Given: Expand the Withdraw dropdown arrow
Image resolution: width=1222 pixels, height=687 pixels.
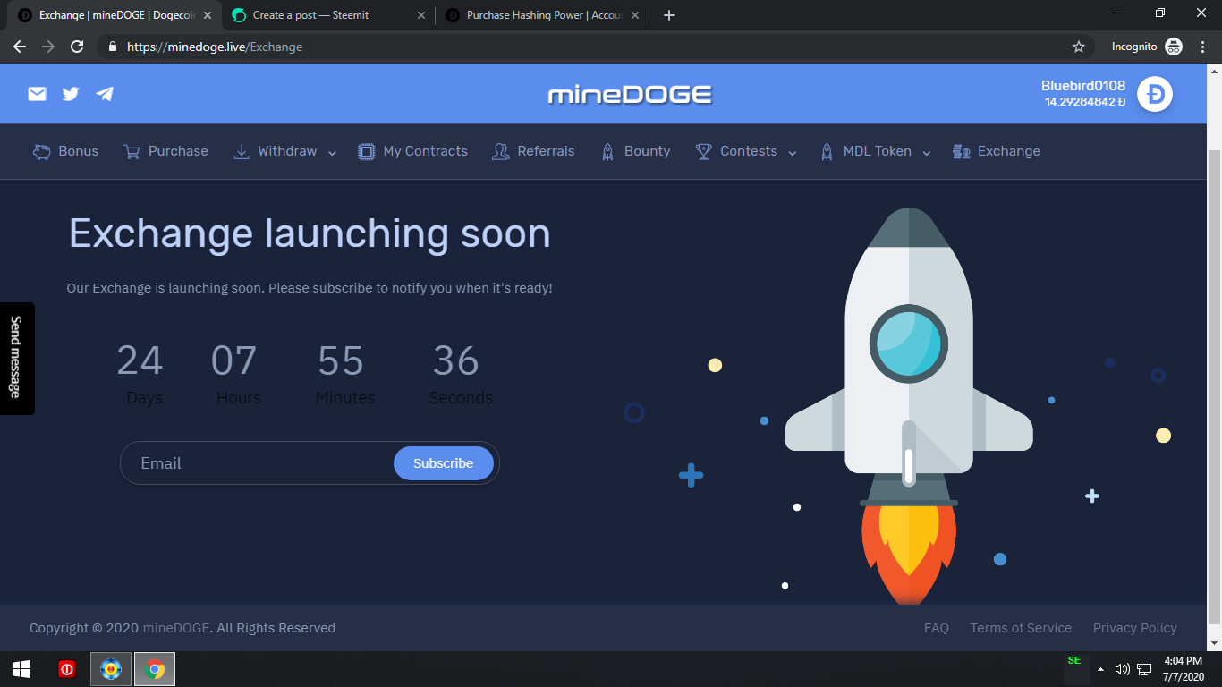Looking at the screenshot, I should (332, 153).
